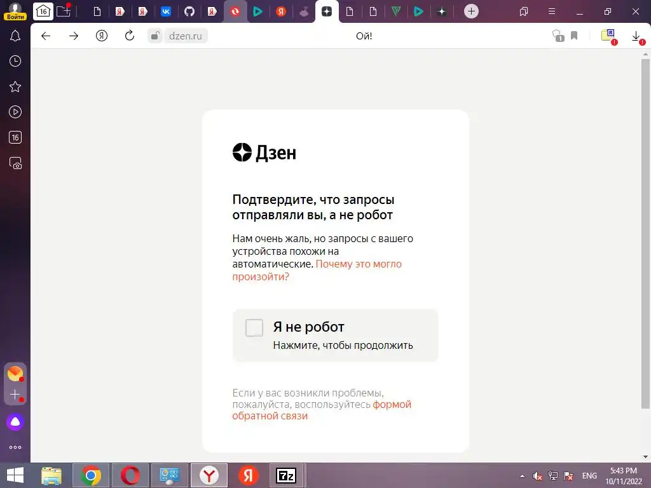Open the browser hamburger menu
The width and height of the screenshot is (651, 488).
coord(552,11)
